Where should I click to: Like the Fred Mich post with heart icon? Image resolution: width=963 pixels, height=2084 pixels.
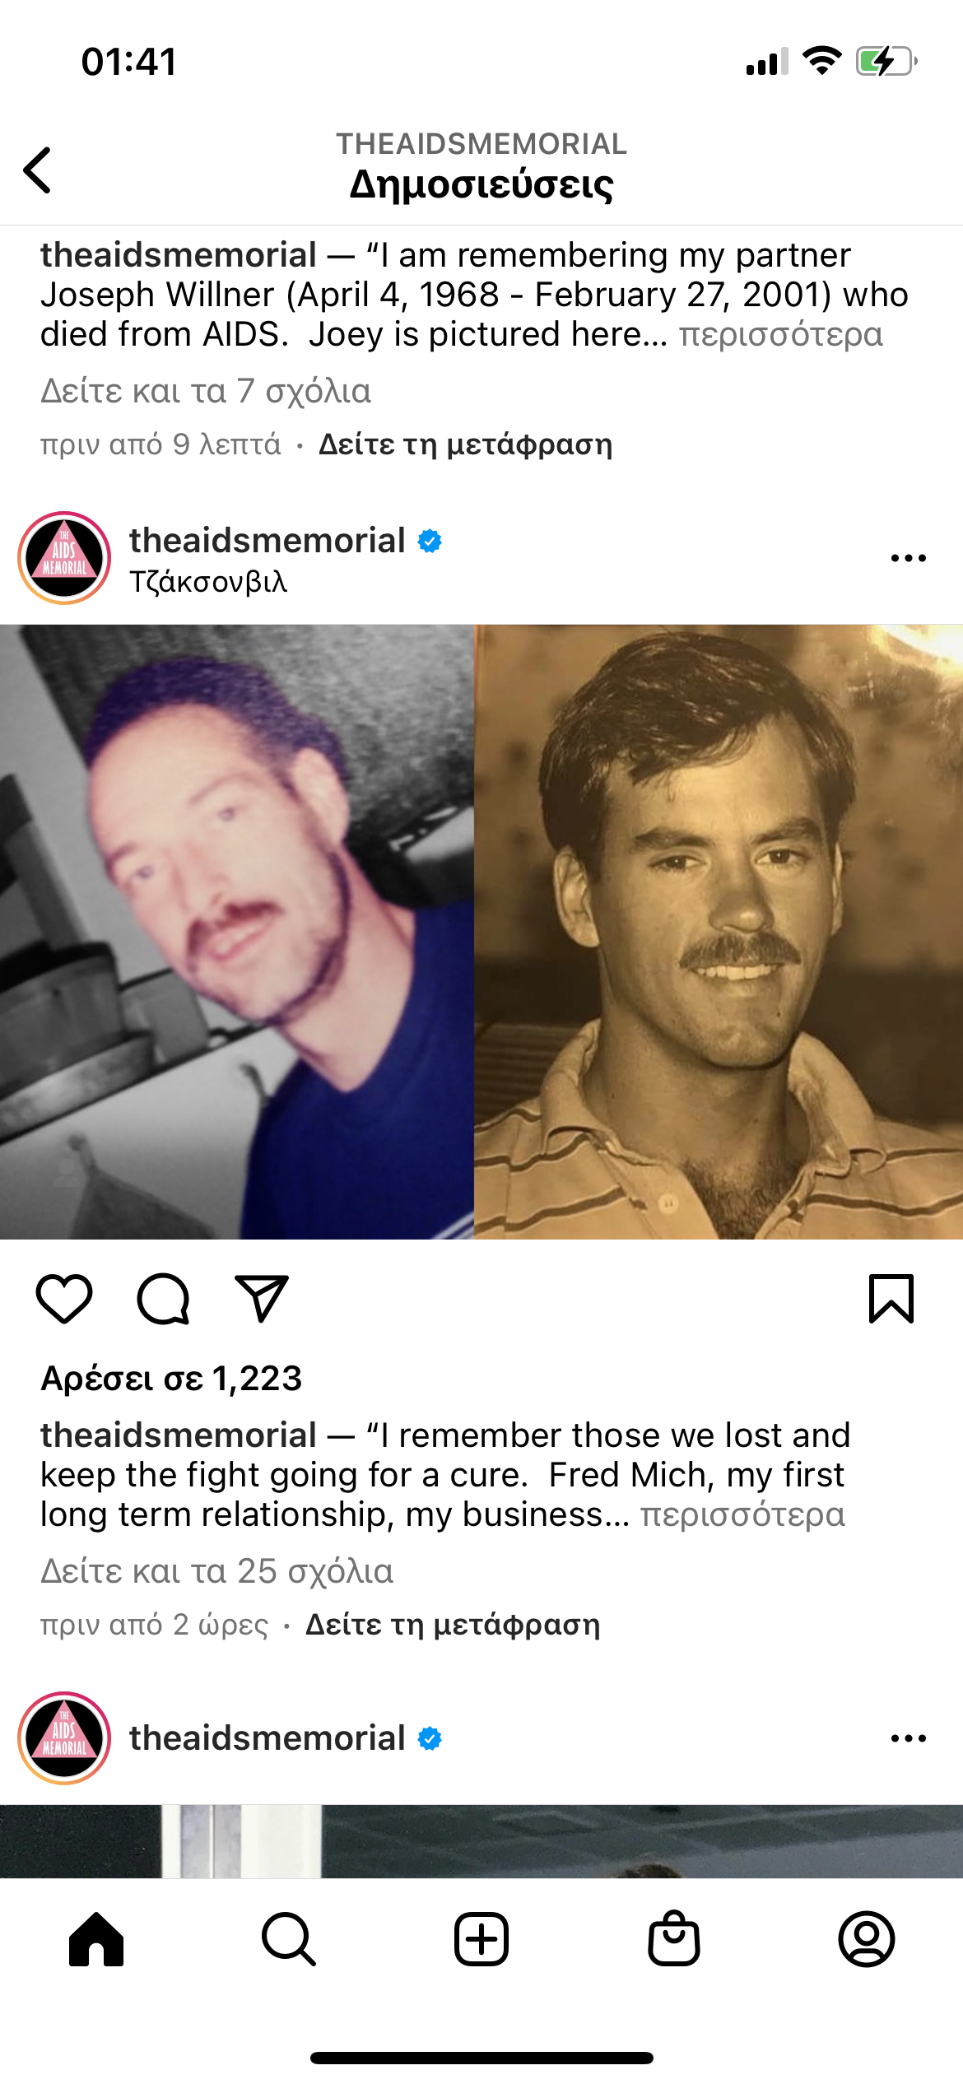click(x=64, y=1299)
